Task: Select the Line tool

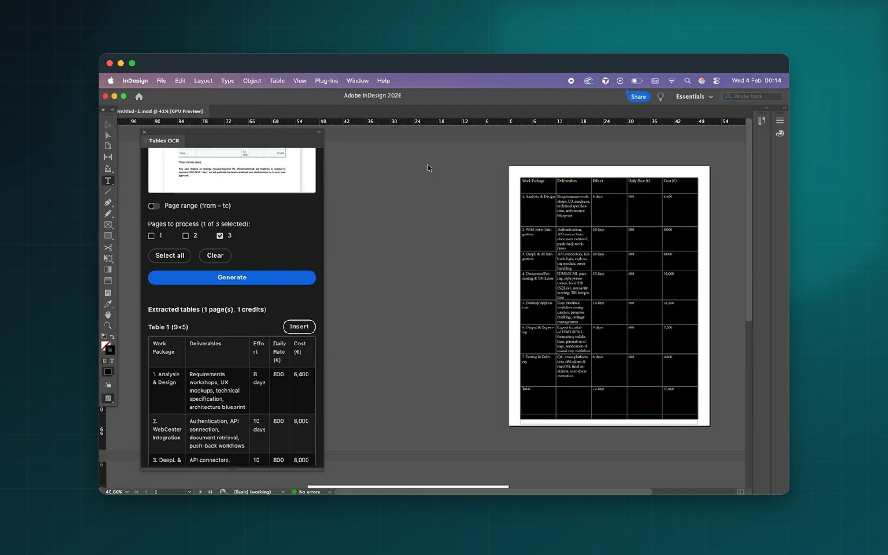Action: [x=108, y=191]
